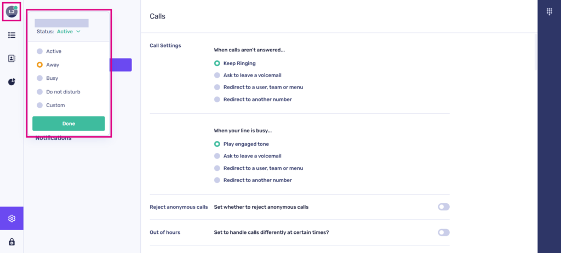
Task: Open the settings gear icon
Action: click(12, 219)
